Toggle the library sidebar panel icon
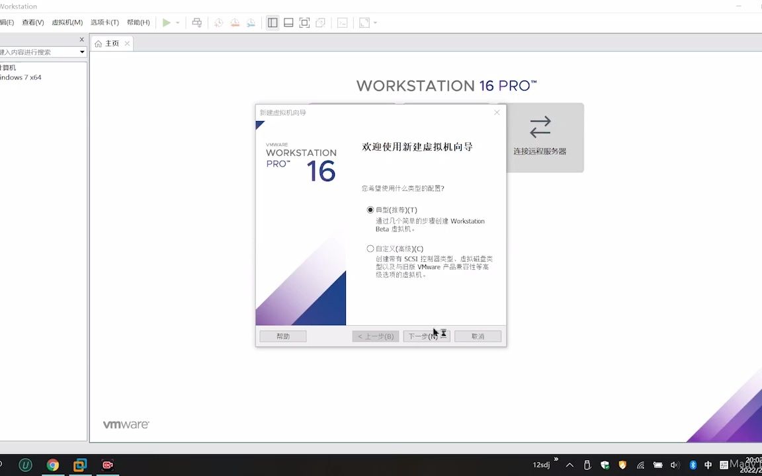This screenshot has width=762, height=476. (x=273, y=22)
